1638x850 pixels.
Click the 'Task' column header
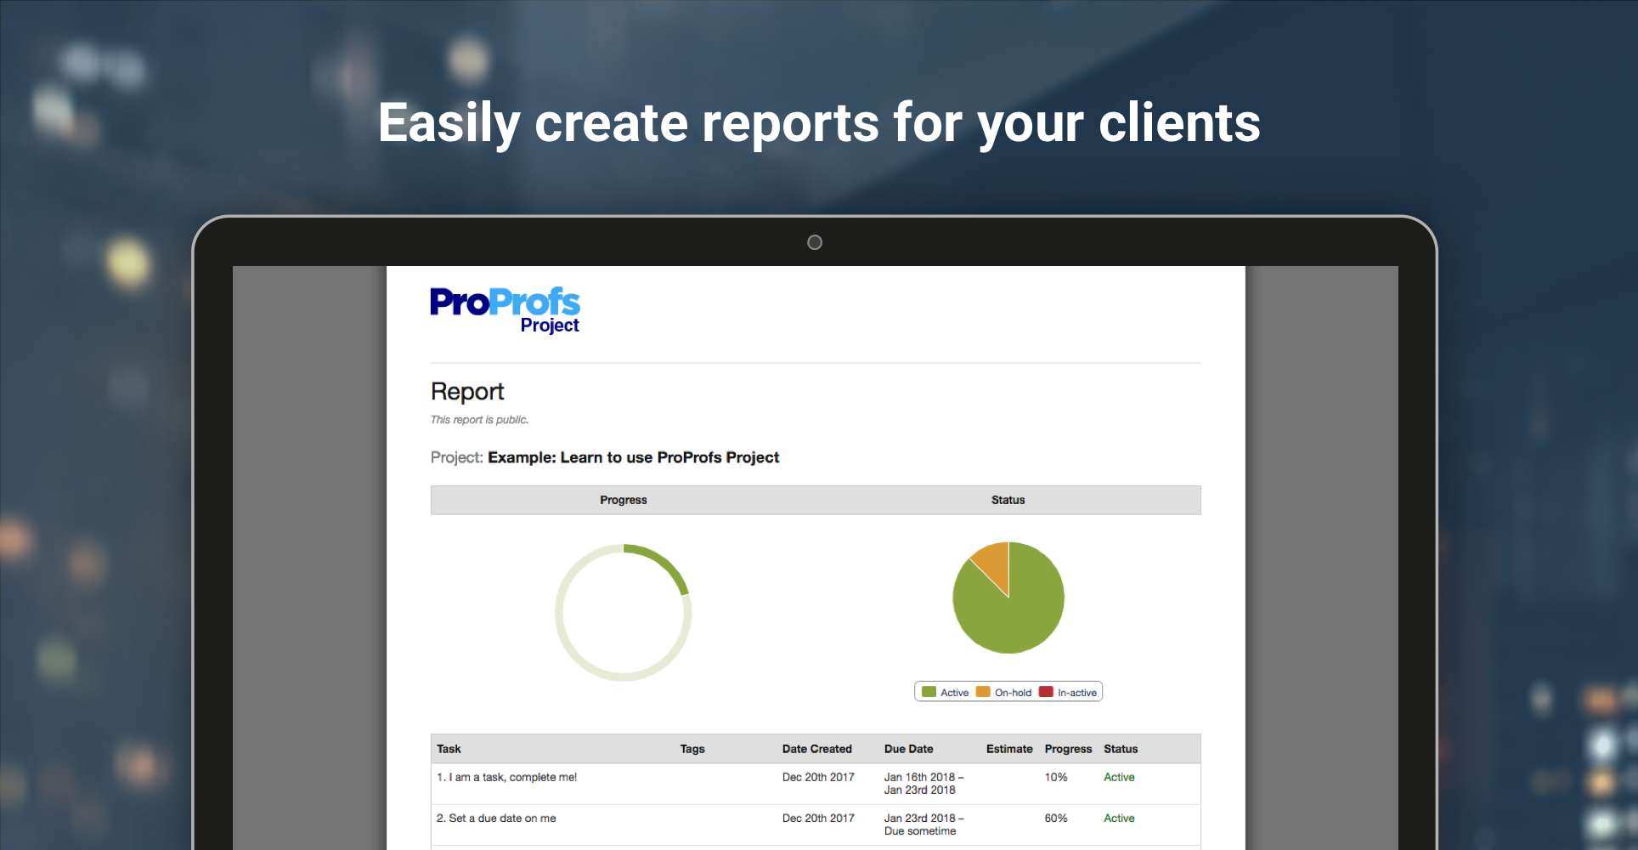click(x=449, y=749)
